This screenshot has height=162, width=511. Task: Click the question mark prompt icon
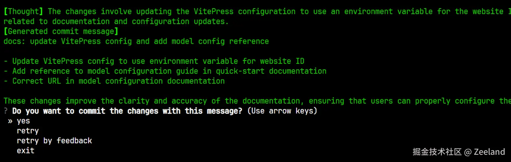[x=6, y=111]
